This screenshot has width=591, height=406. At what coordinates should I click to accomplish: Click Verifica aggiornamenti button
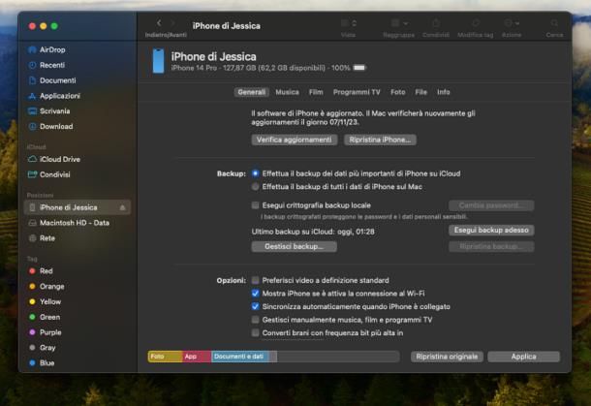click(295, 140)
